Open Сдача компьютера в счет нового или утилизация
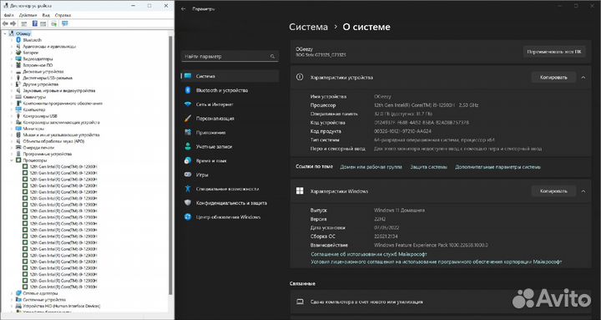601x320 pixels. (441, 302)
